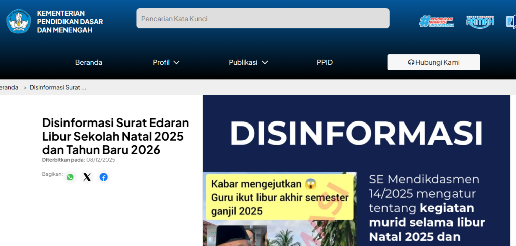Expand the Publikasi chevron
Viewport: 516px width, 246px height.
point(265,62)
